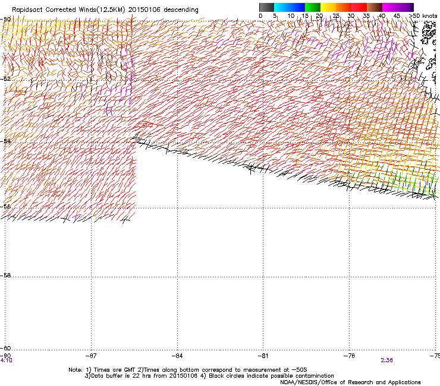Click the -81 longitude axis label
This screenshot has width=440, height=386.
(x=263, y=356)
